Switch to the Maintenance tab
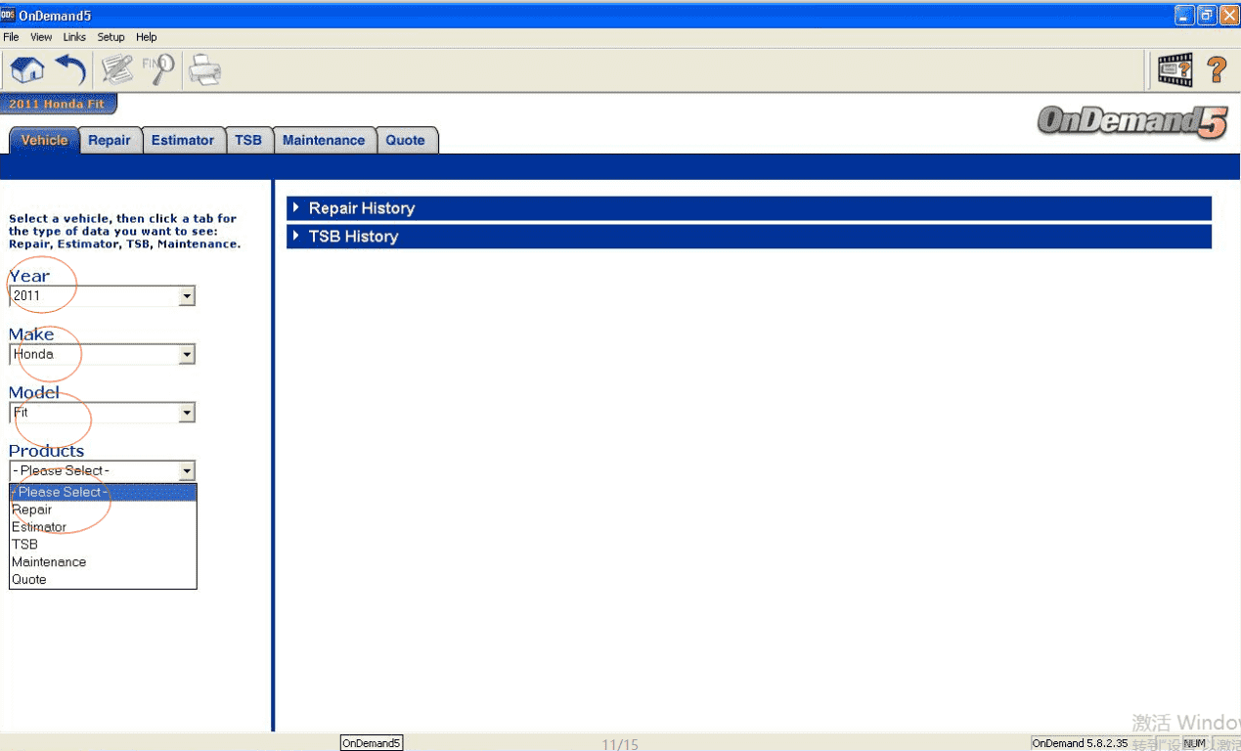 [x=324, y=140]
